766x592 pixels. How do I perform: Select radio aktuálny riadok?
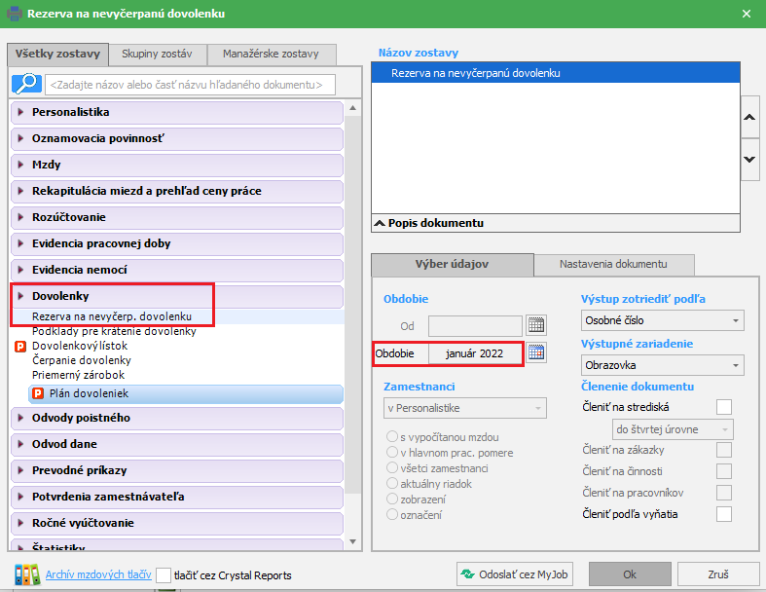pos(392,483)
